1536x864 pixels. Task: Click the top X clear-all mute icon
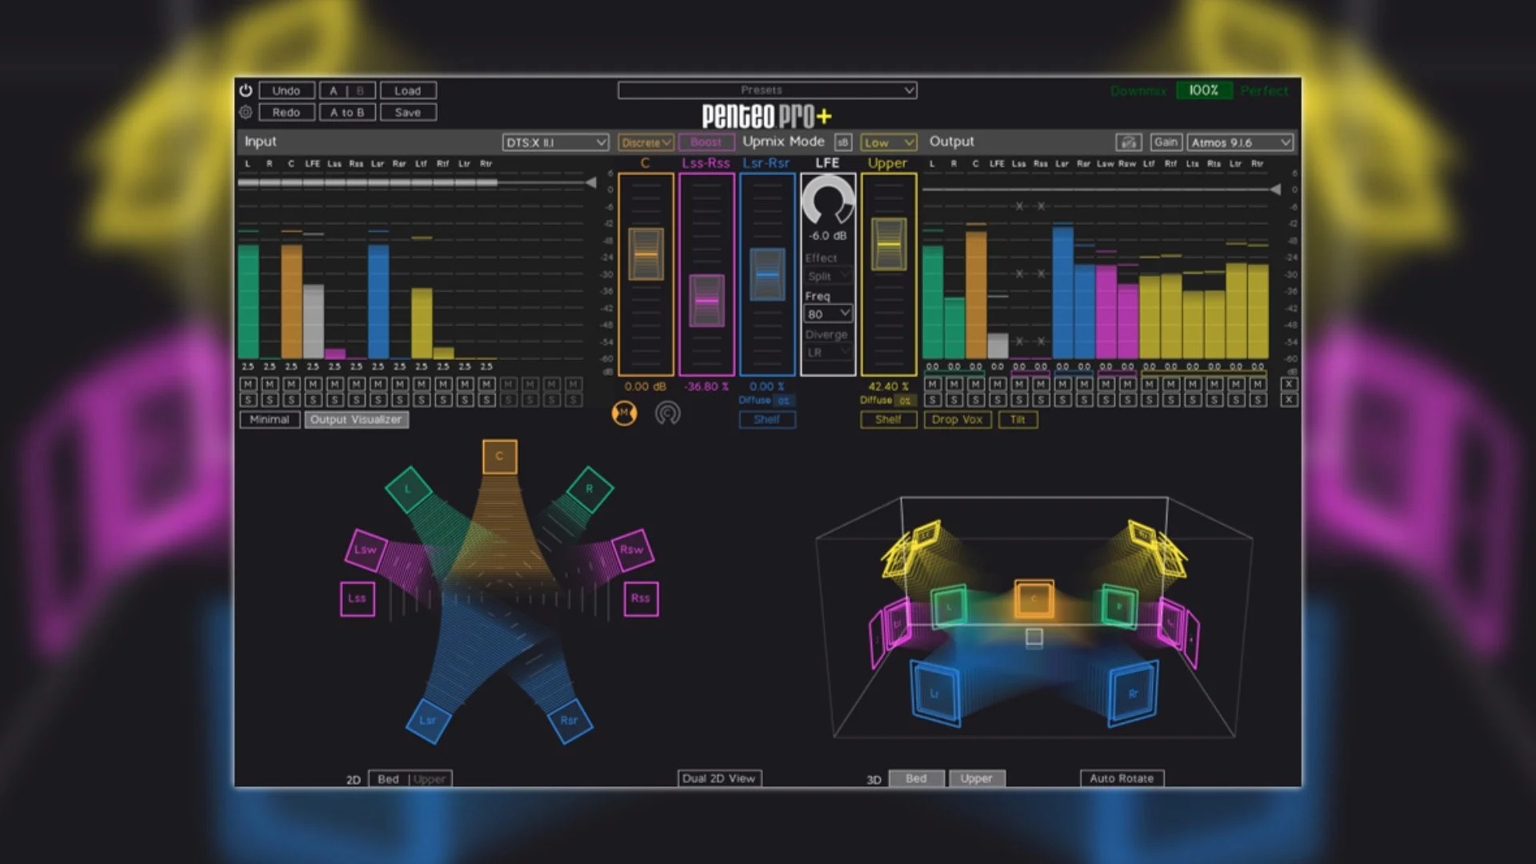pos(1288,384)
